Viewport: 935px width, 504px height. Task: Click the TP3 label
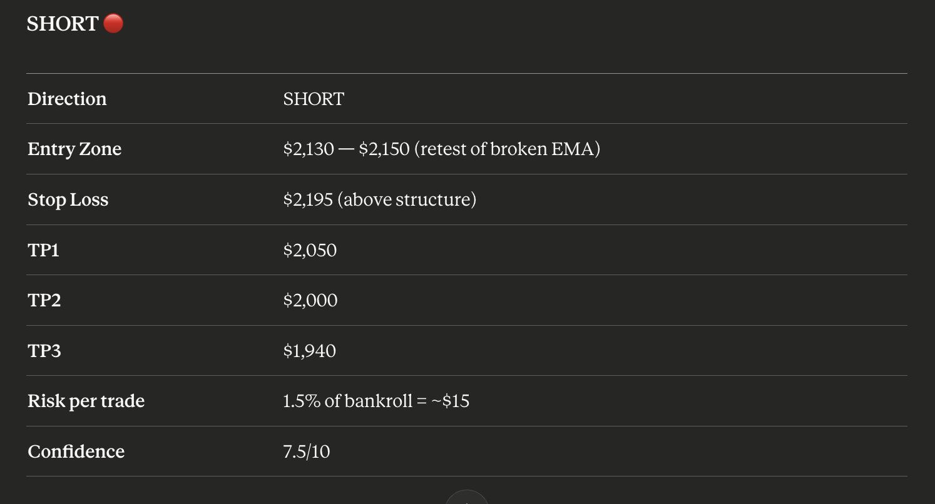tap(44, 351)
